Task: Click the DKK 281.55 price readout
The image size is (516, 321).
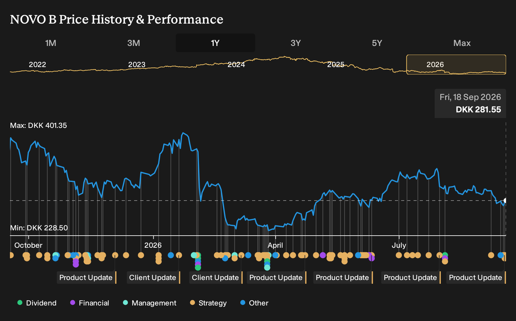Action: tap(478, 110)
